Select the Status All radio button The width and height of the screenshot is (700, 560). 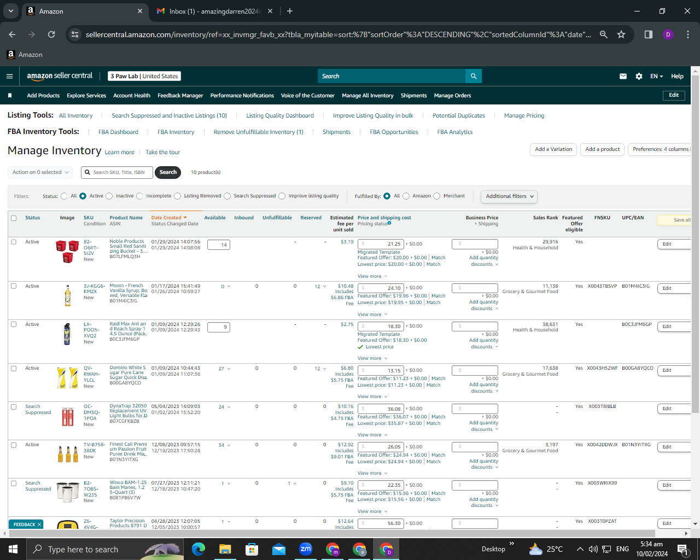(x=65, y=196)
